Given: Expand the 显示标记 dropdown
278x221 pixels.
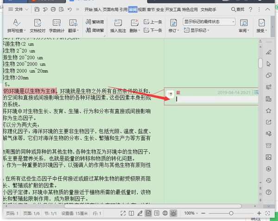Looking at the screenshot, I should (196, 30).
